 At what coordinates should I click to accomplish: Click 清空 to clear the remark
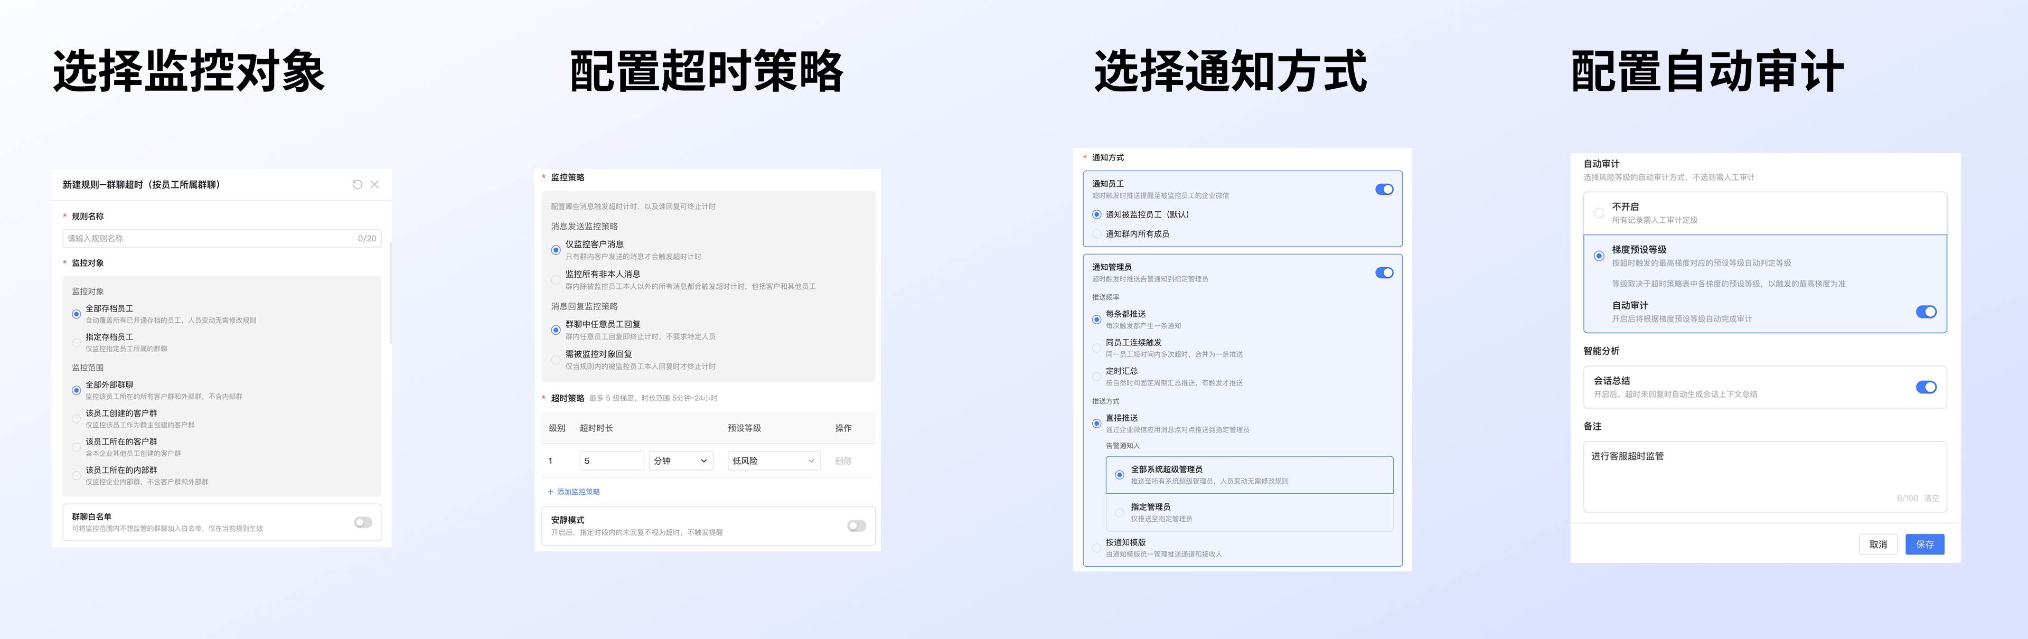tap(1931, 498)
